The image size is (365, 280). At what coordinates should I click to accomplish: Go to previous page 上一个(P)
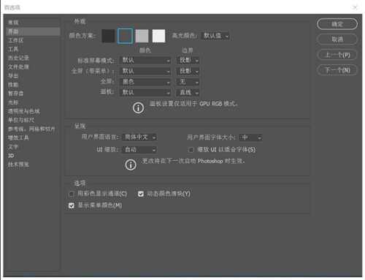(337, 55)
